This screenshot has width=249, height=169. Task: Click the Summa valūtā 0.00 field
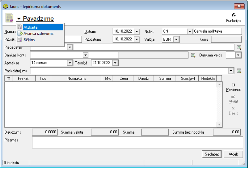(x=105, y=132)
